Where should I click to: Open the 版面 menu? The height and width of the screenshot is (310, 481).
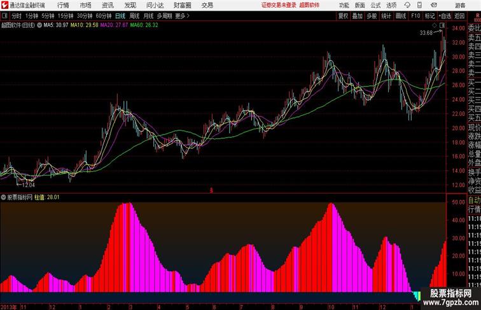point(360,5)
